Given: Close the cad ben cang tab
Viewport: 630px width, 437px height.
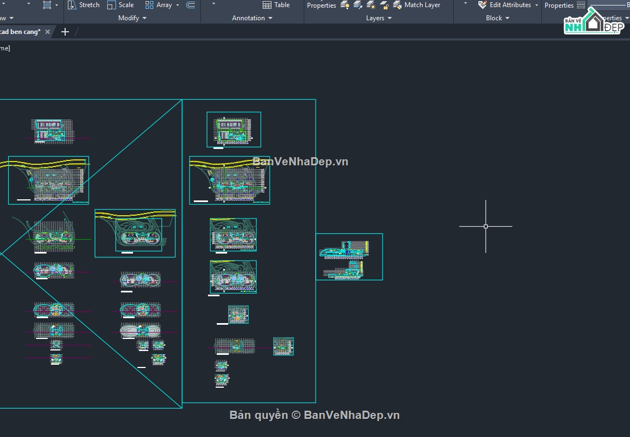Looking at the screenshot, I should pos(48,32).
